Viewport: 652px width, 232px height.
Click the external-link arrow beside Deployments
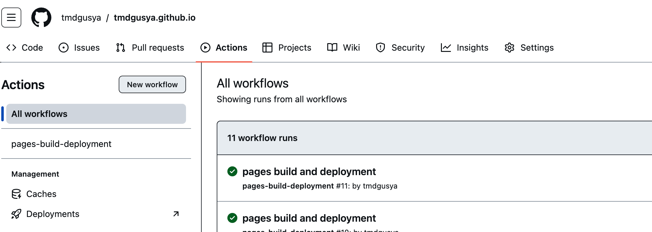coord(176,214)
